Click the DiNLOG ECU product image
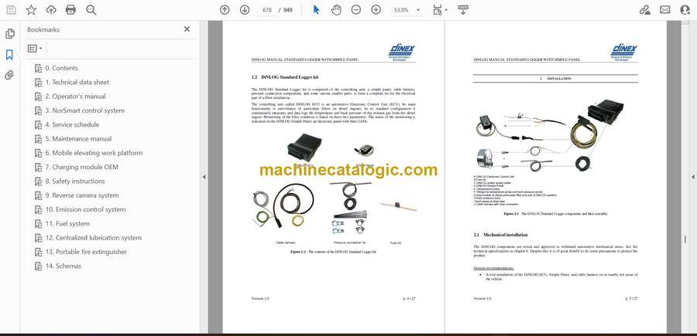 click(x=304, y=147)
